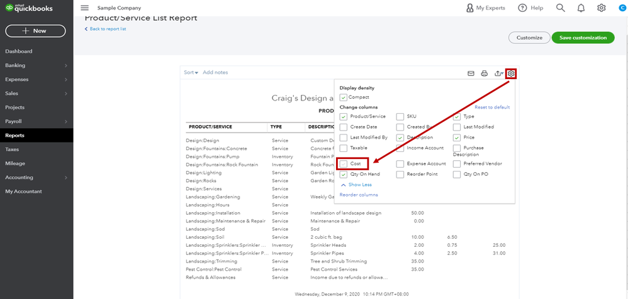Enable the Create Date column checkbox
Screen dimensions: 628x299
click(x=343, y=127)
